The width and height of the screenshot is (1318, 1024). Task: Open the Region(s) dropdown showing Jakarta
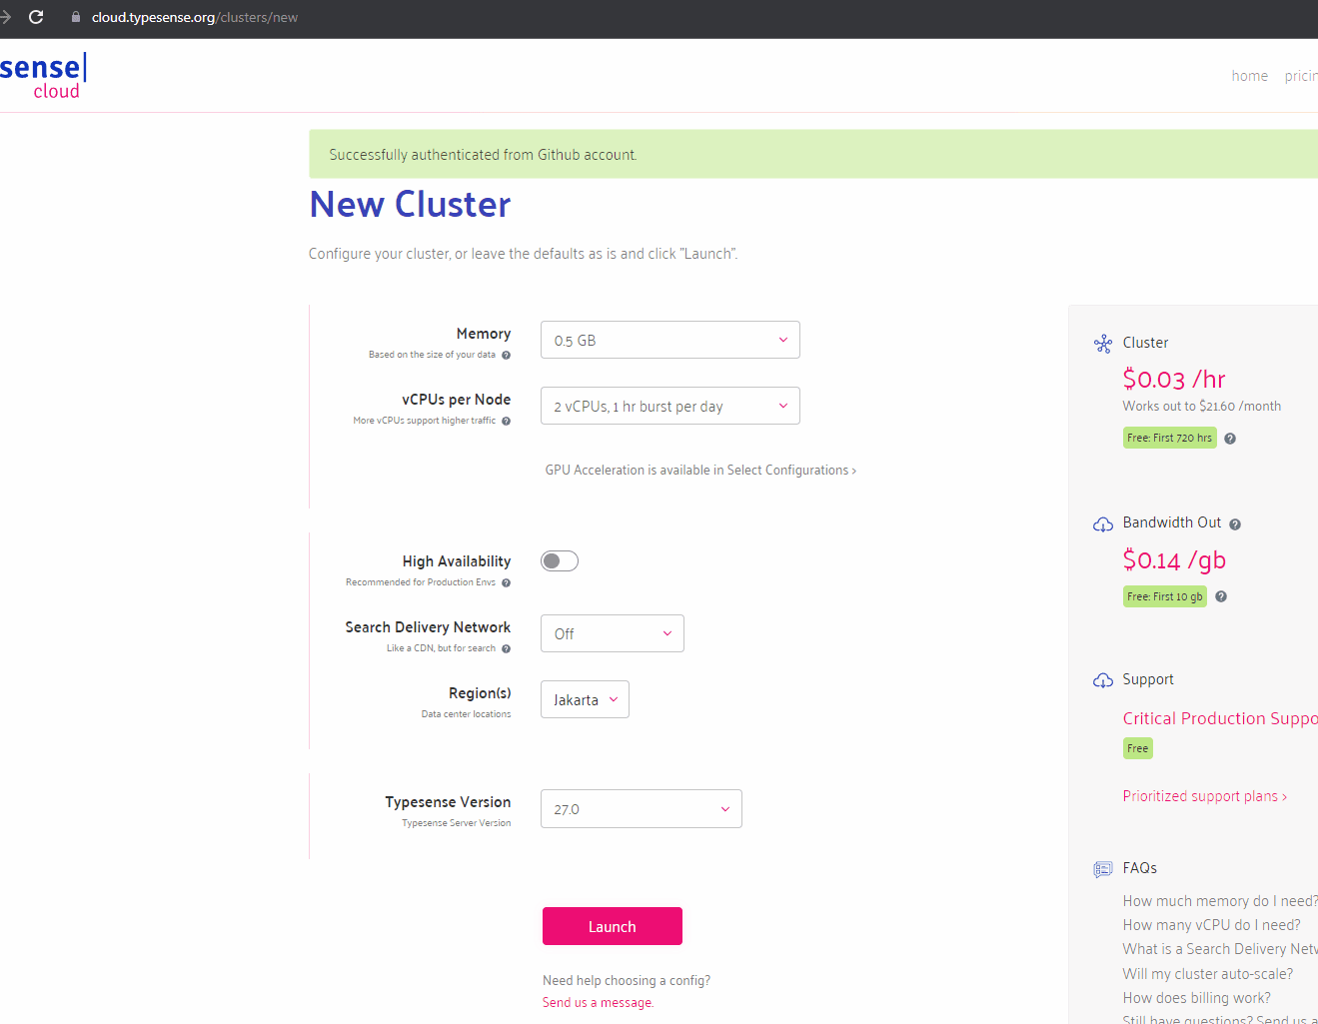tap(585, 699)
